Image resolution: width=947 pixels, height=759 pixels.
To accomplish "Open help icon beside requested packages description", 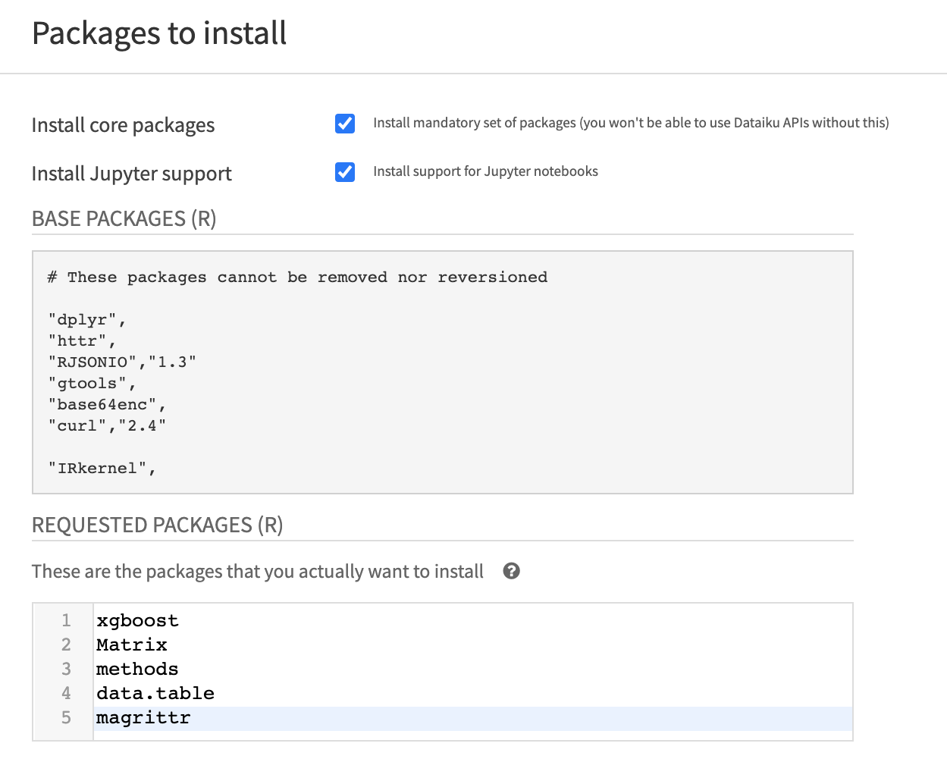I will (x=512, y=571).
